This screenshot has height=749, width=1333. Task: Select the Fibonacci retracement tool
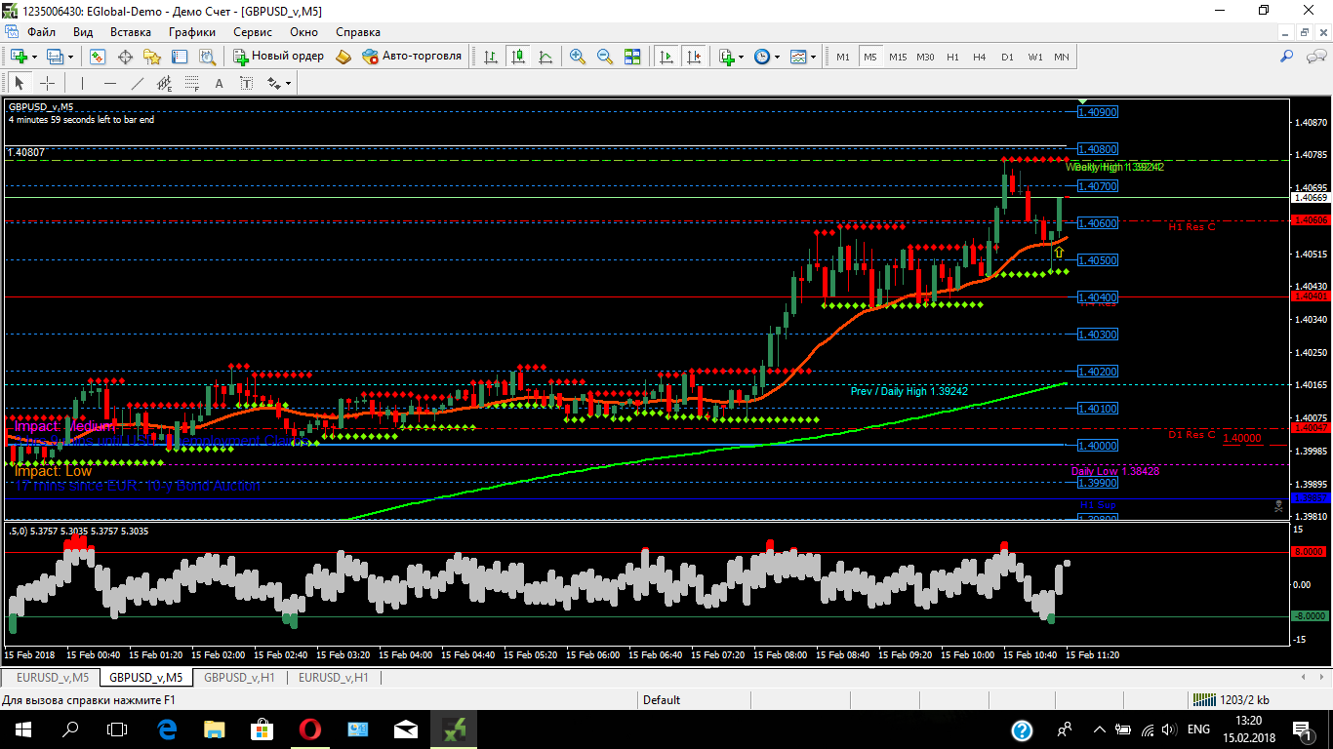coord(191,83)
